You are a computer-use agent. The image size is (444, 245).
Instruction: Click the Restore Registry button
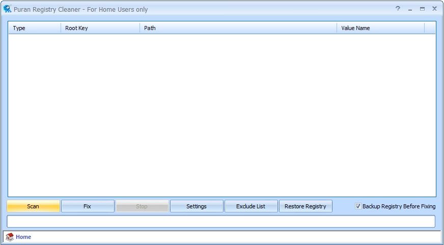click(x=306, y=206)
